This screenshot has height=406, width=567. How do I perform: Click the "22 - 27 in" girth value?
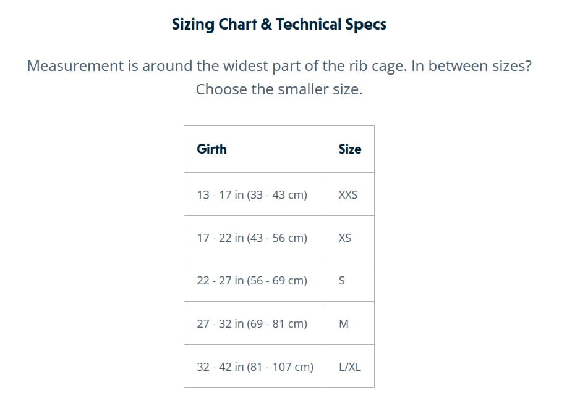[x=220, y=281]
